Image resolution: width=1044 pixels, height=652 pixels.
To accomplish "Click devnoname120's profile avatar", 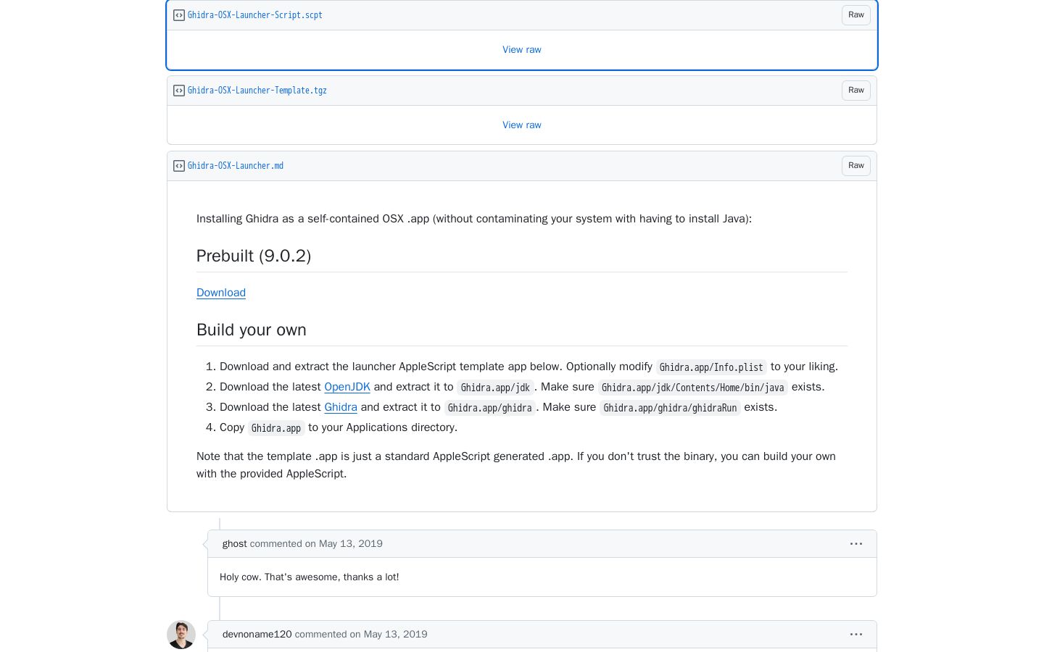I will (181, 635).
